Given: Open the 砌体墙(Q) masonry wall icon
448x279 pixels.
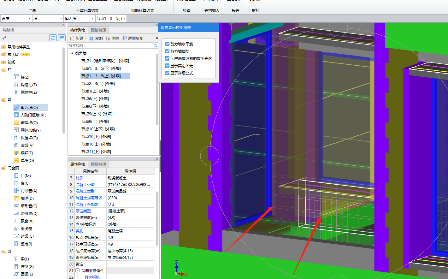Looking at the screenshot, I should click(x=16, y=122).
